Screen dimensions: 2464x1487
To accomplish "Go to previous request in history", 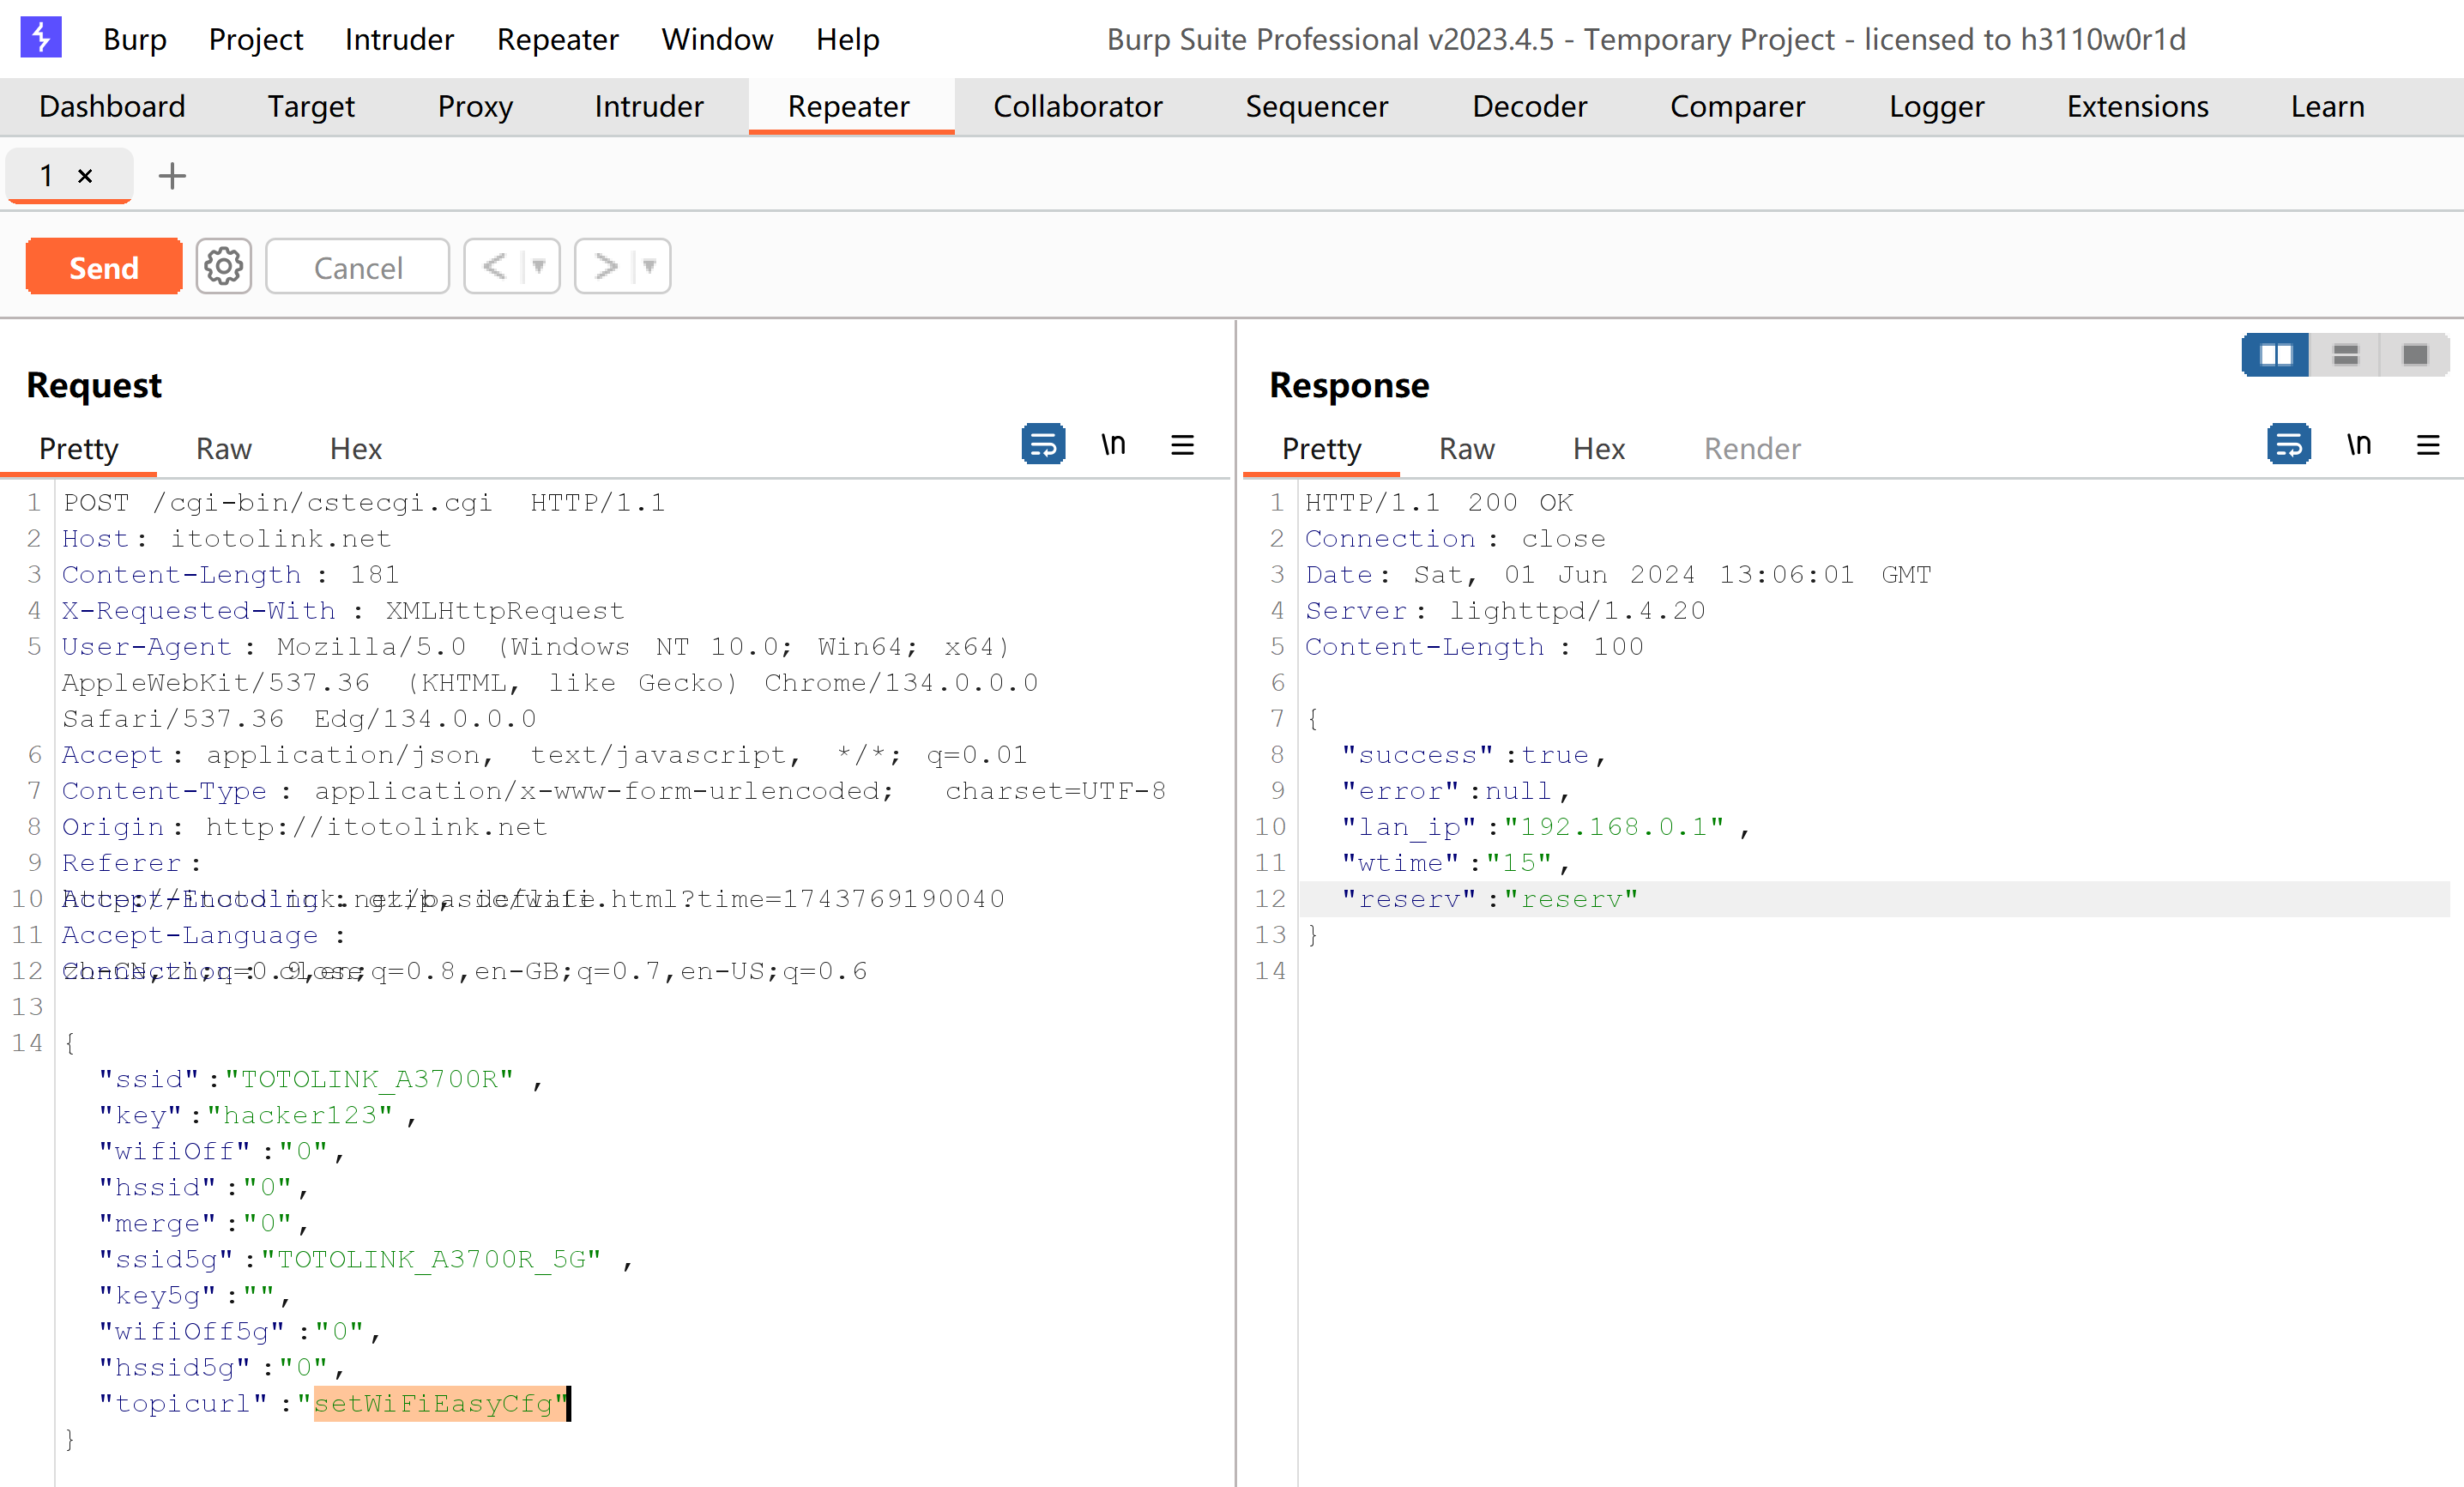I will click(494, 266).
